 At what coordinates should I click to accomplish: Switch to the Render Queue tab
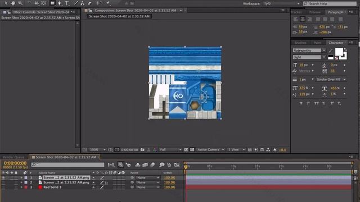(x=13, y=157)
